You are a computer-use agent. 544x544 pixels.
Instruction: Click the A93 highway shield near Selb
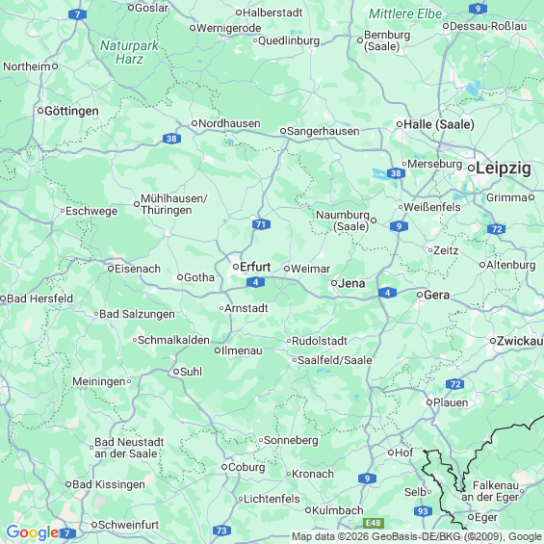point(423,511)
